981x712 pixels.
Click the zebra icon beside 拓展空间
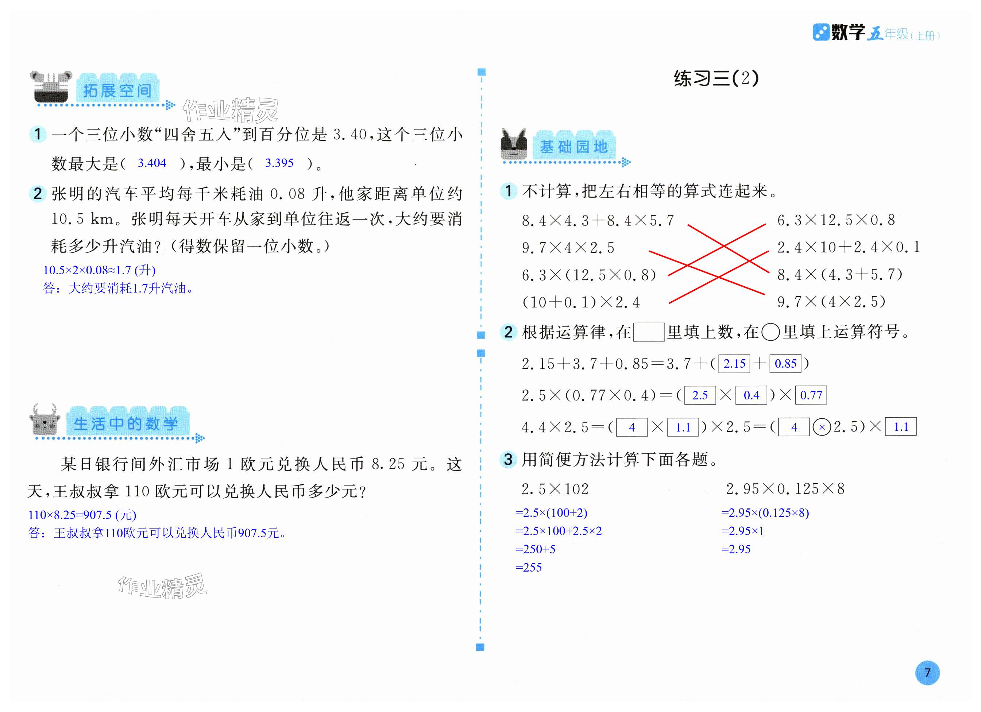(x=51, y=87)
